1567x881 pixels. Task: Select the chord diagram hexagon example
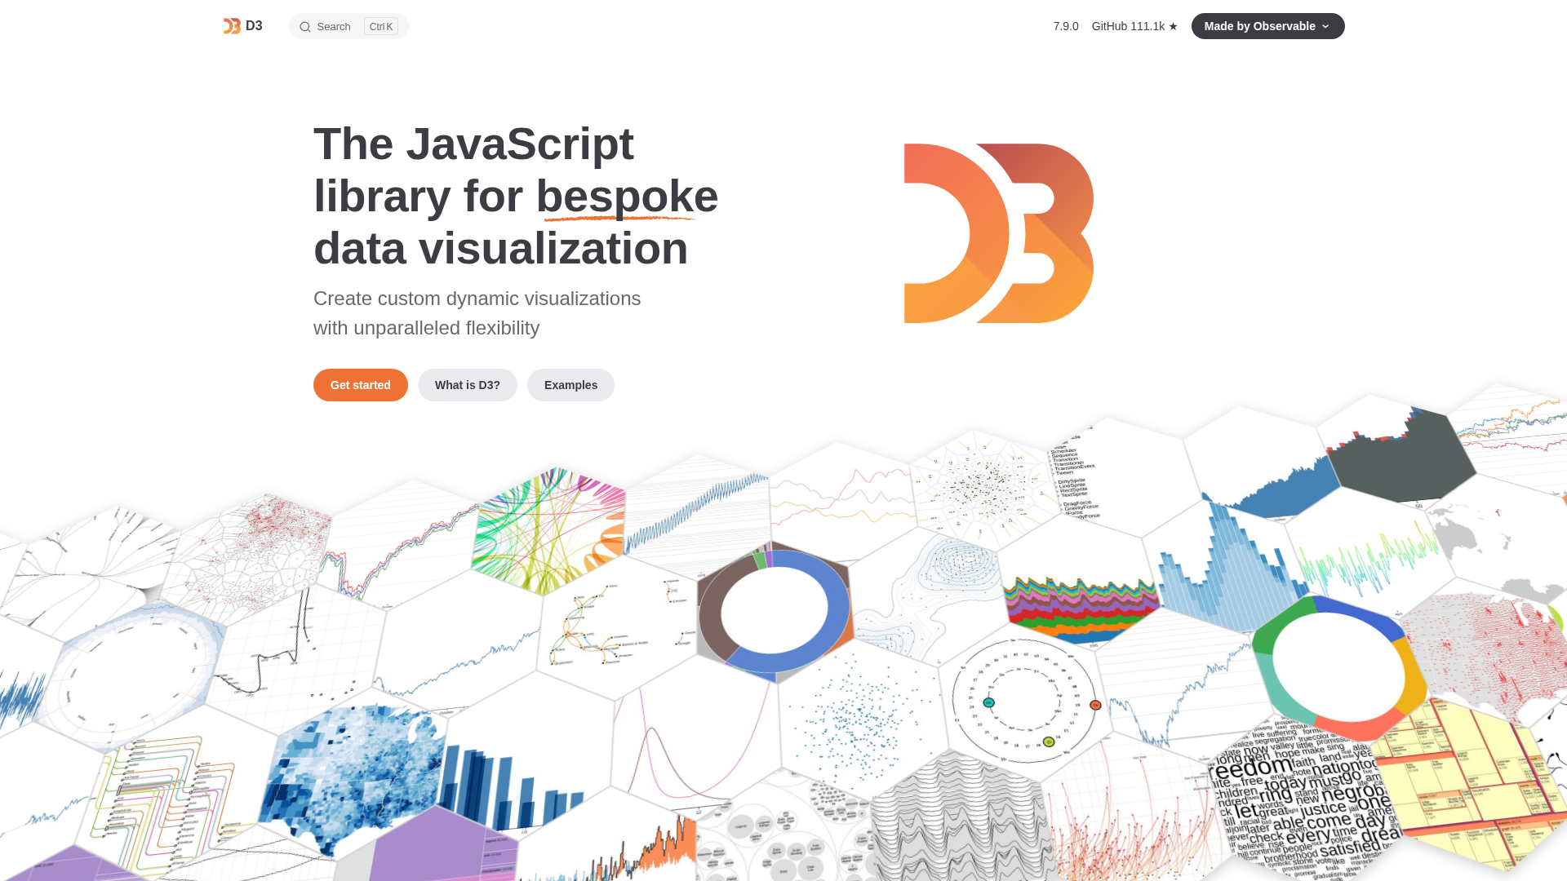[547, 522]
